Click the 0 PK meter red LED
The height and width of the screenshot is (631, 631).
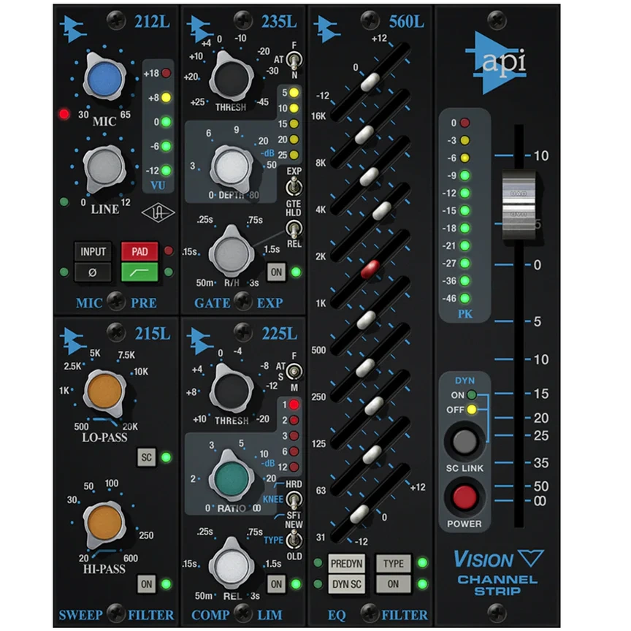(x=464, y=123)
